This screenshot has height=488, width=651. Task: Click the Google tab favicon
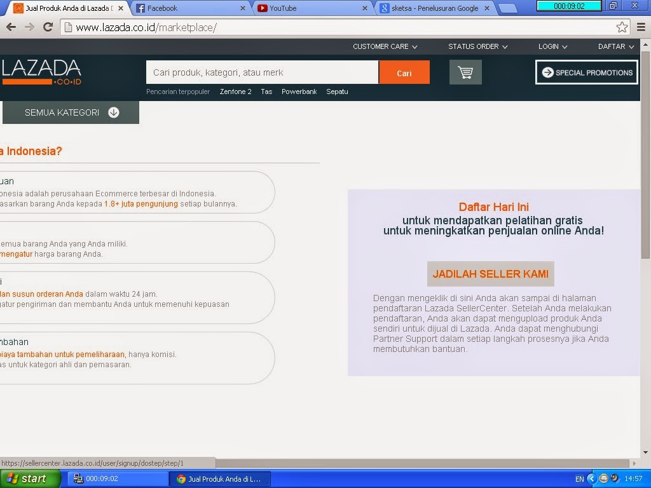tap(385, 8)
